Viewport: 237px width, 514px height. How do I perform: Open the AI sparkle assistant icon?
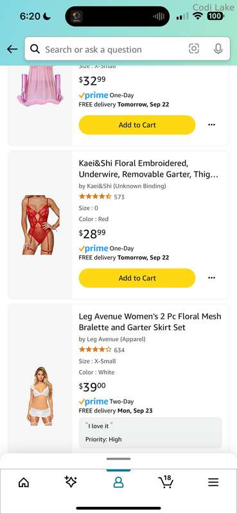pos(71,481)
